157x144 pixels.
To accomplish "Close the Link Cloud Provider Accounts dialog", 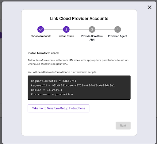I will click(x=149, y=7).
